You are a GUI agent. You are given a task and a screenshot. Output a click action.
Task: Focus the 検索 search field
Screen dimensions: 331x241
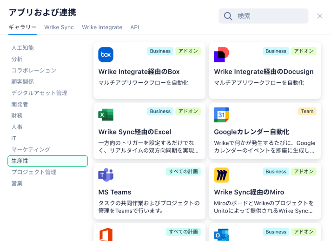tap(263, 16)
